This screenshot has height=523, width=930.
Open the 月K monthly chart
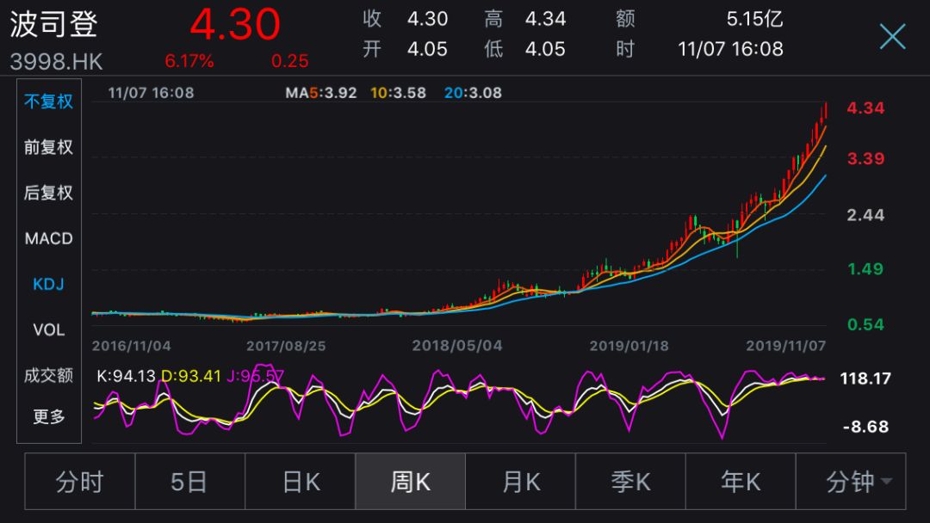pyautogui.click(x=520, y=482)
